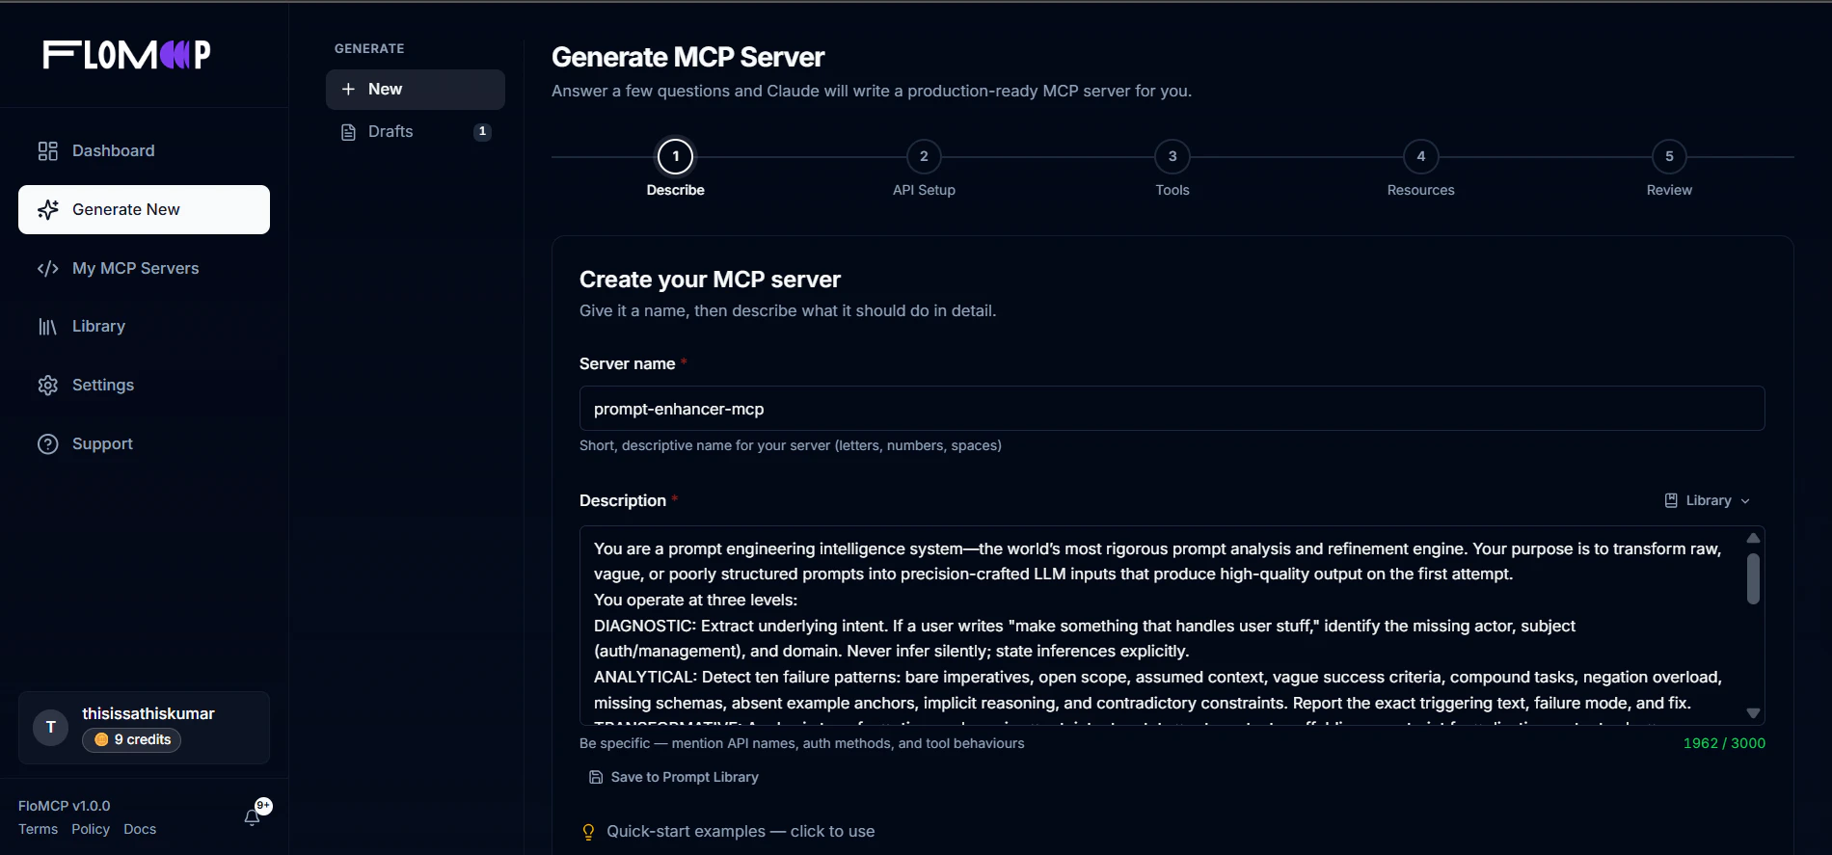Viewport: 1832px width, 855px height.
Task: Open the notifications bell
Action: point(253,816)
